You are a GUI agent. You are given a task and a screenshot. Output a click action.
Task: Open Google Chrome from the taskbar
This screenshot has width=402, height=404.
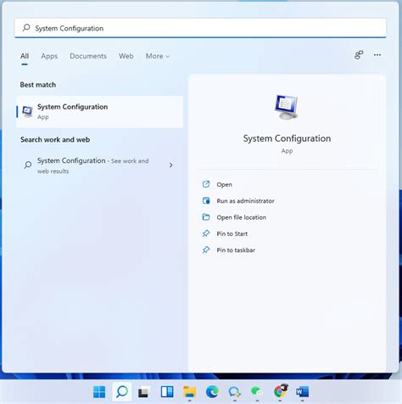[281, 391]
